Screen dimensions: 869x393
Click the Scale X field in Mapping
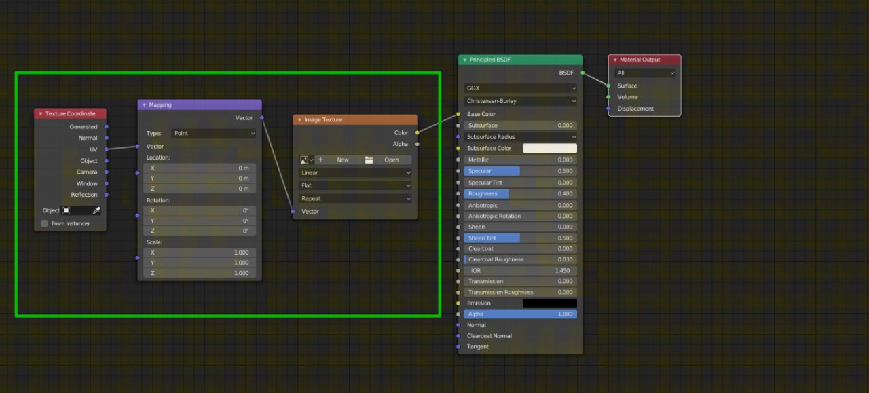(200, 252)
